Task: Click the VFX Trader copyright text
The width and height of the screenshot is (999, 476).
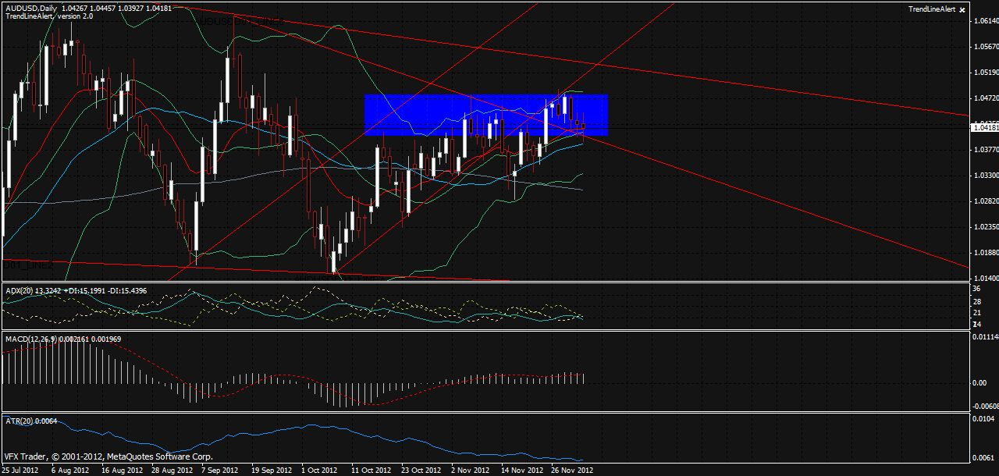Action: (108, 456)
